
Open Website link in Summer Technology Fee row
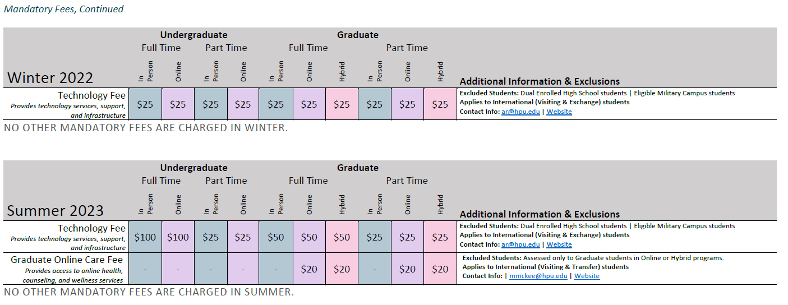559,244
